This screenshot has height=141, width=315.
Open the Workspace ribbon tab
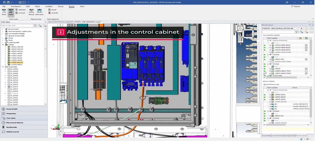tap(16, 7)
